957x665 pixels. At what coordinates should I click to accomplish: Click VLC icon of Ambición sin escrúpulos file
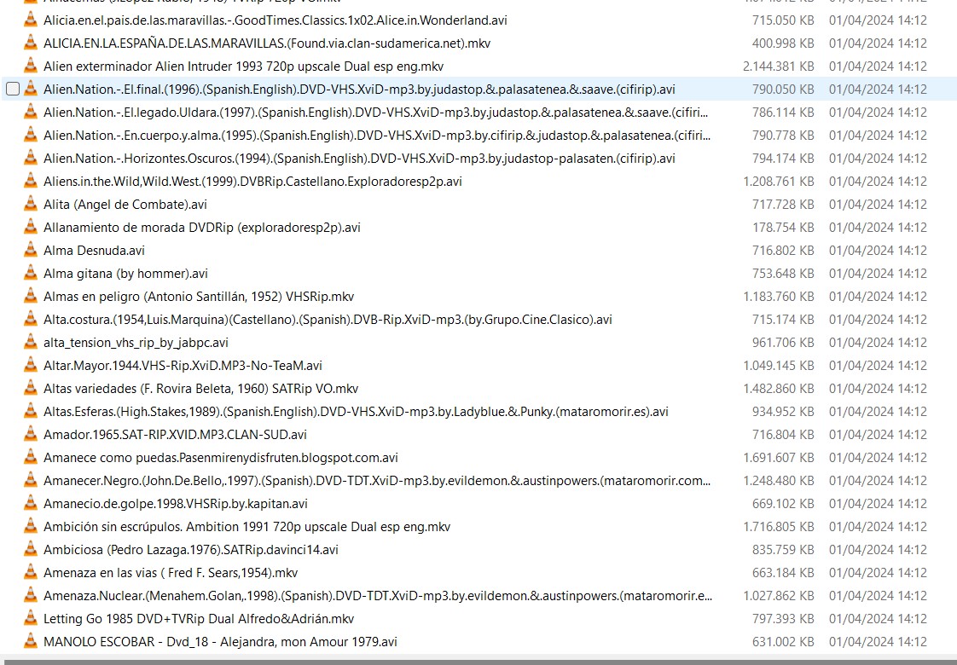click(x=30, y=527)
